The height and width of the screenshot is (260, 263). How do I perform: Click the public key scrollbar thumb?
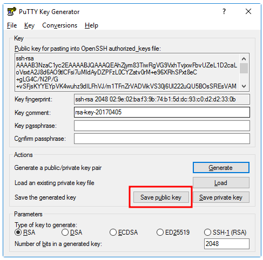(244, 68)
